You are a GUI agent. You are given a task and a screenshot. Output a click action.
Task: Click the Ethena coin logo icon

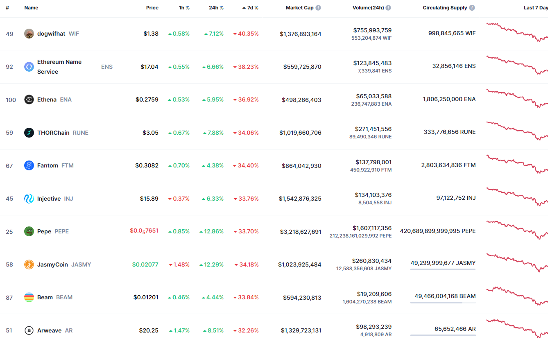pos(29,100)
